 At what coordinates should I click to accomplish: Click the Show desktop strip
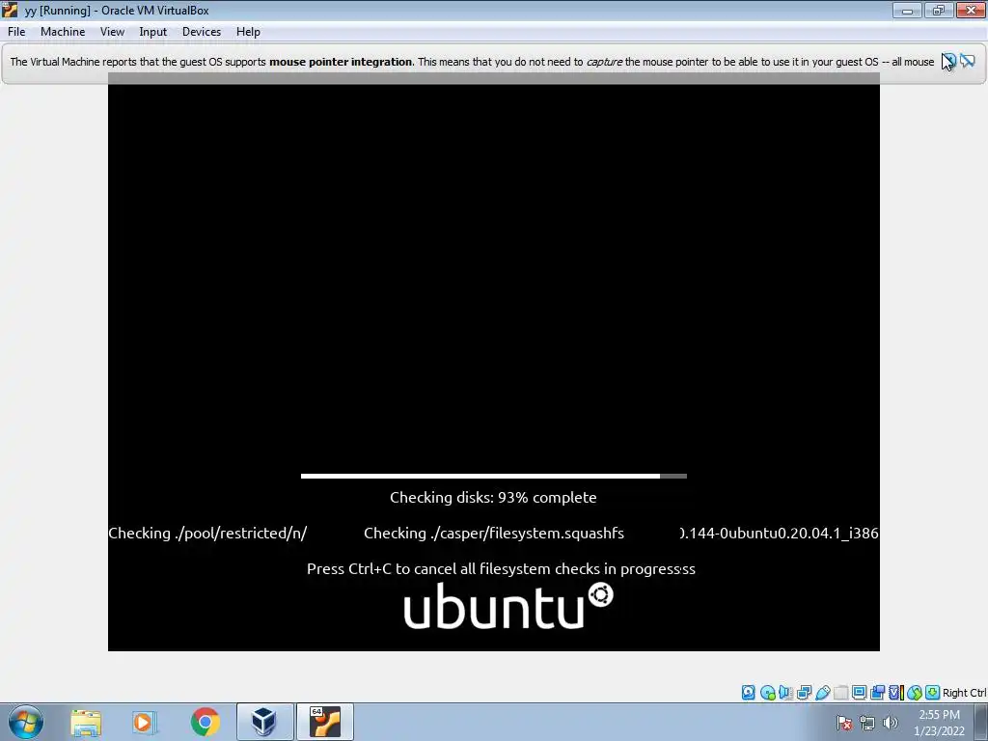click(981, 722)
